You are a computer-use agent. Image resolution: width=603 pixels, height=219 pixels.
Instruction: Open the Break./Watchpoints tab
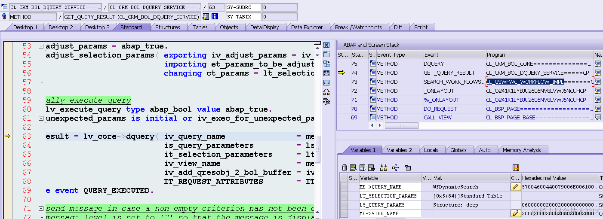click(x=358, y=27)
